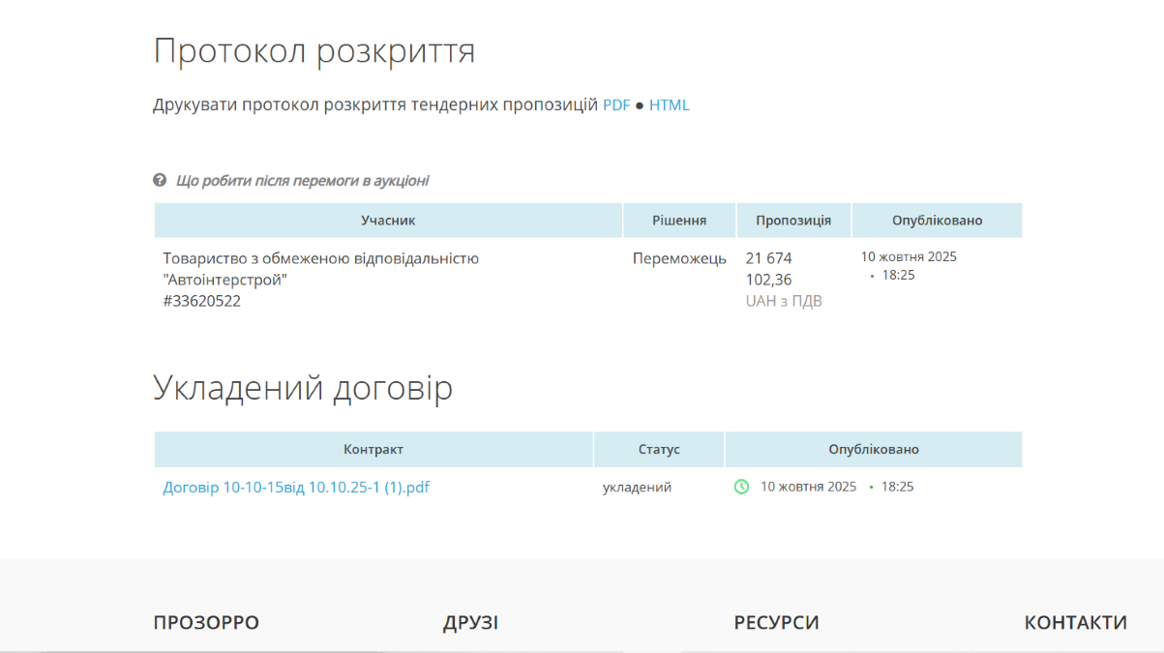The height and width of the screenshot is (653, 1164).
Task: Click the question mark help icon
Action: [160, 180]
